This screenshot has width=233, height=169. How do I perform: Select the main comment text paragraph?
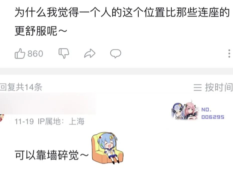[x=122, y=21]
